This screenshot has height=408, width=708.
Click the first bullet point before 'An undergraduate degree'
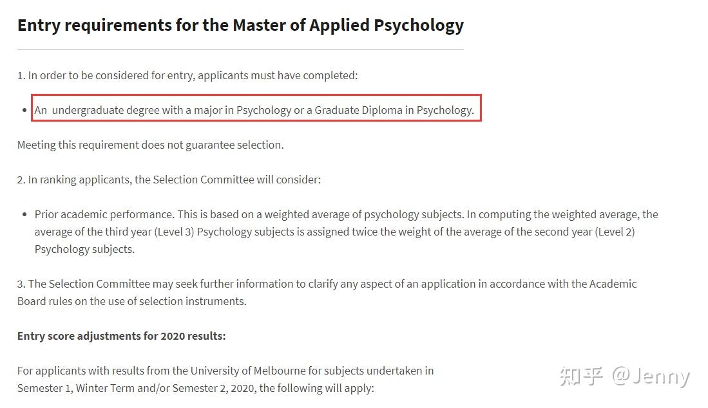24,111
